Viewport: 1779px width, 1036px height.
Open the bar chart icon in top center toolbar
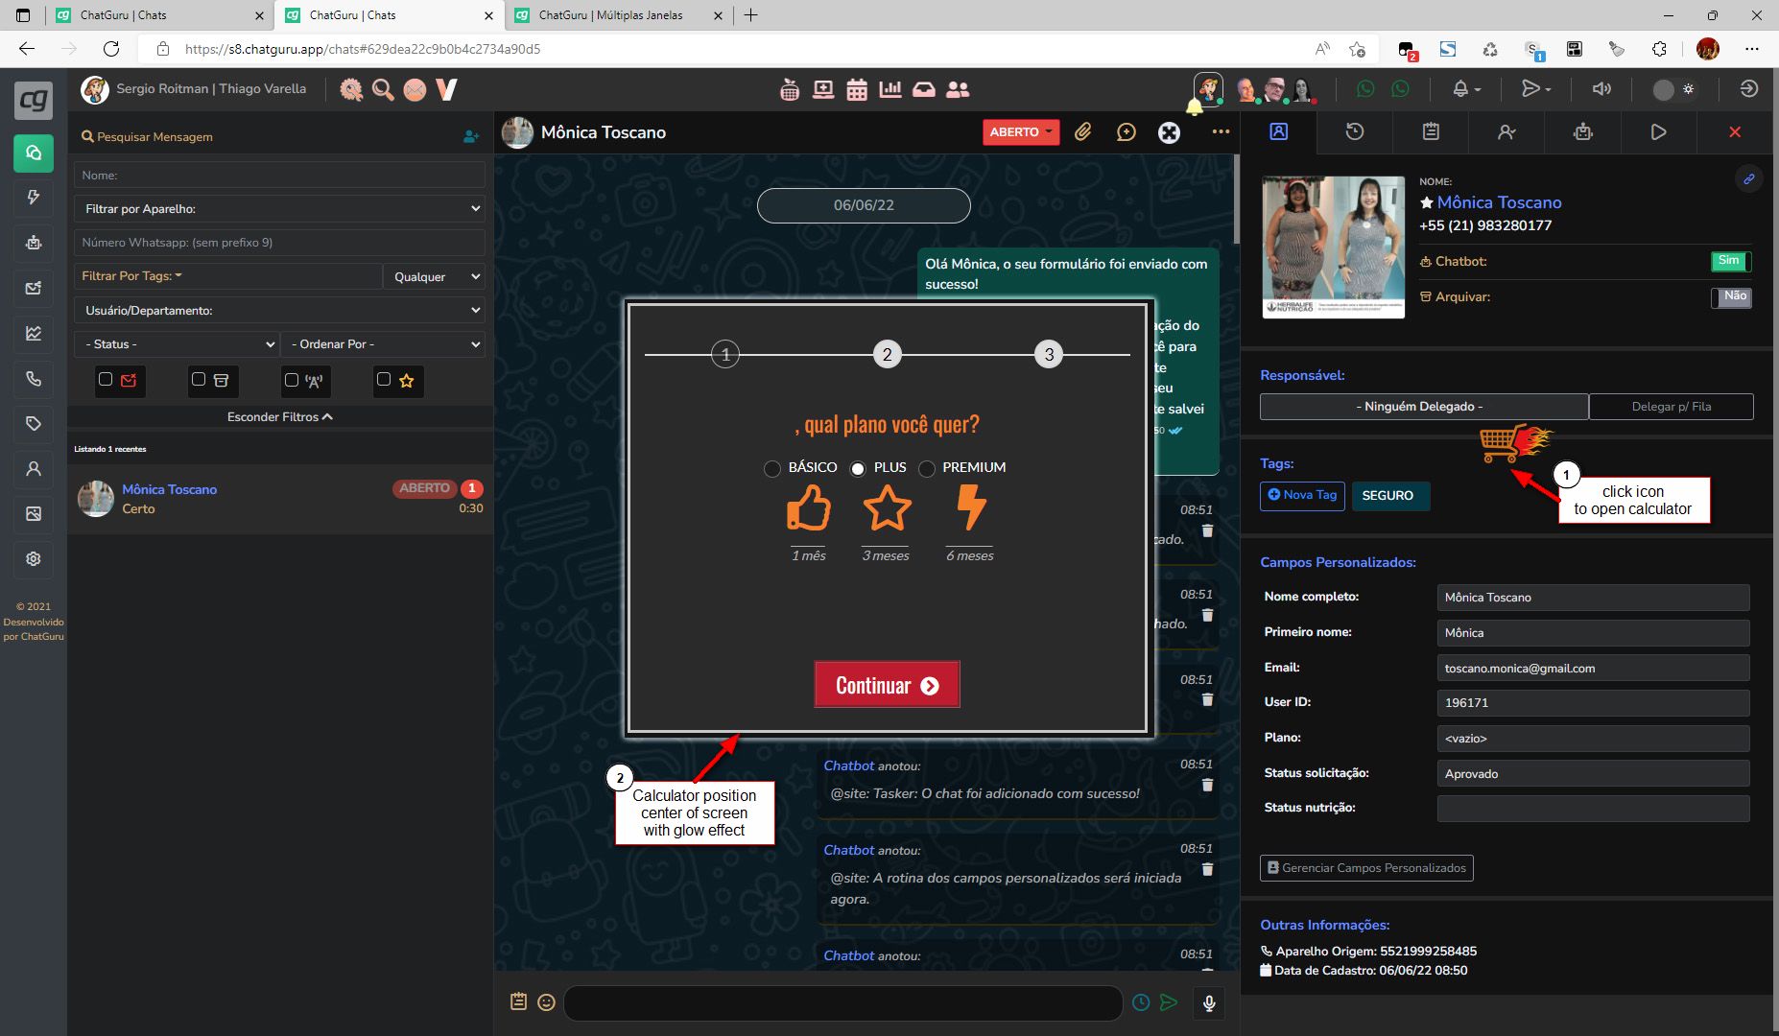click(890, 89)
